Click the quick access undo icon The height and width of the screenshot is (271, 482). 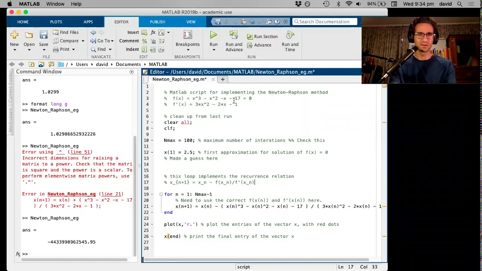[252, 22]
